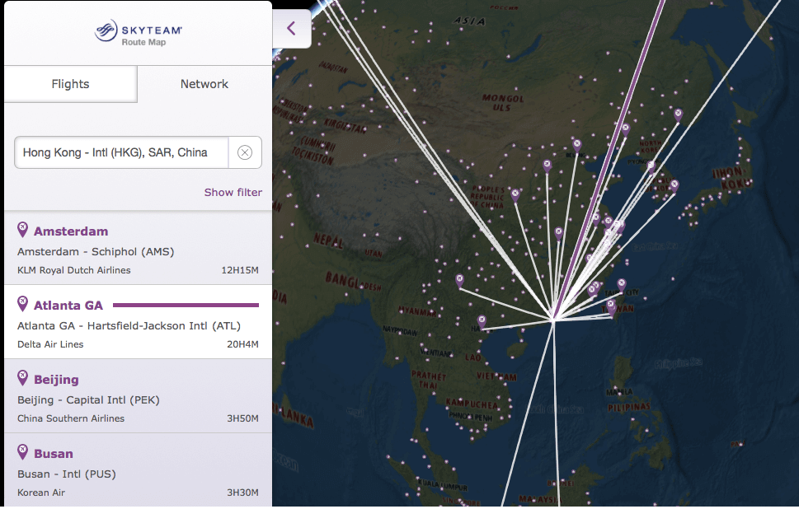Clear the Hong Kong airport search field
This screenshot has width=799, height=509.
[244, 152]
